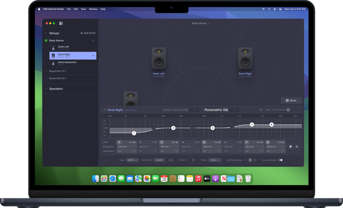Expand the Speakers section
The height and width of the screenshot is (208, 343).
[56, 89]
